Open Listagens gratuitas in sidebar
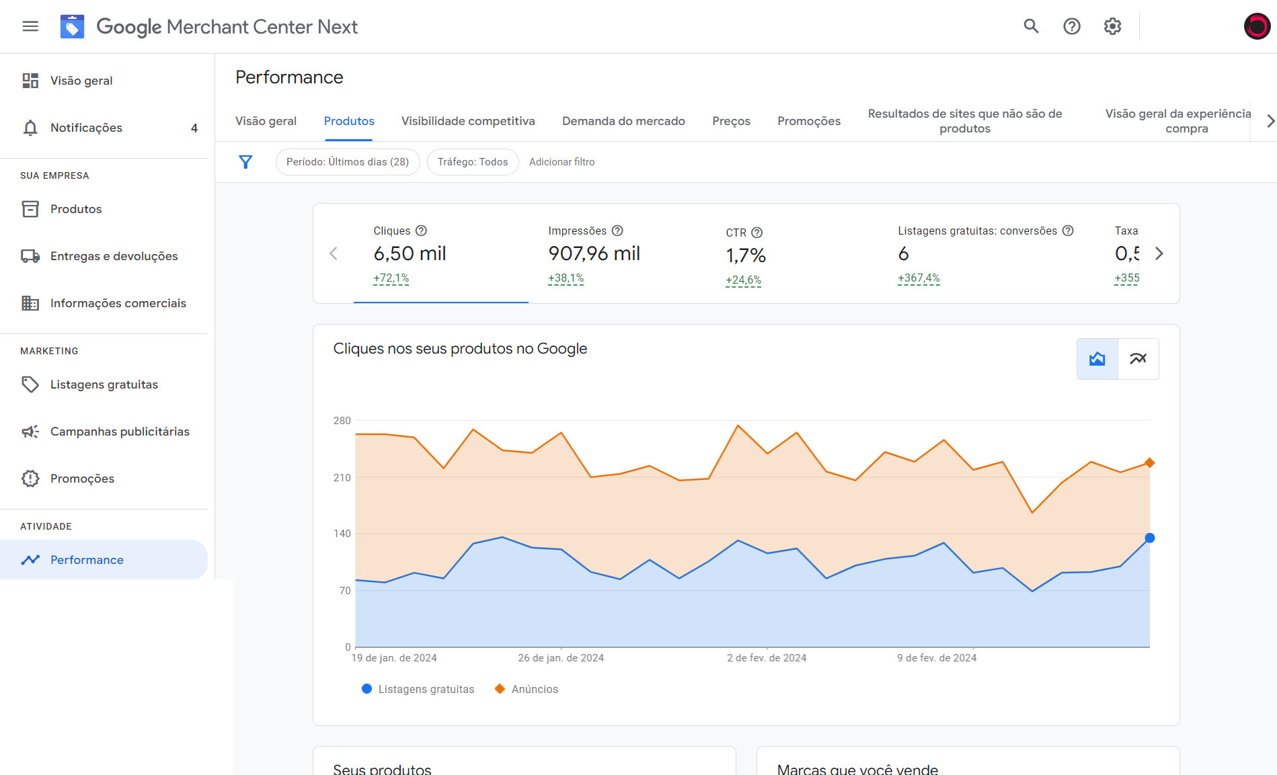Image resolution: width=1277 pixels, height=775 pixels. (104, 384)
